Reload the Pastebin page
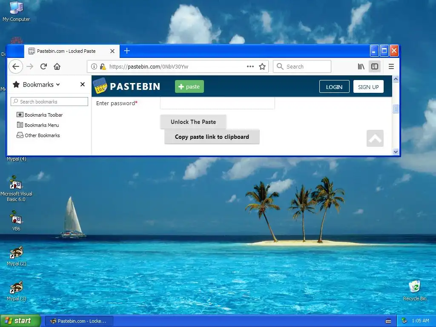This screenshot has width=436, height=327. click(43, 66)
